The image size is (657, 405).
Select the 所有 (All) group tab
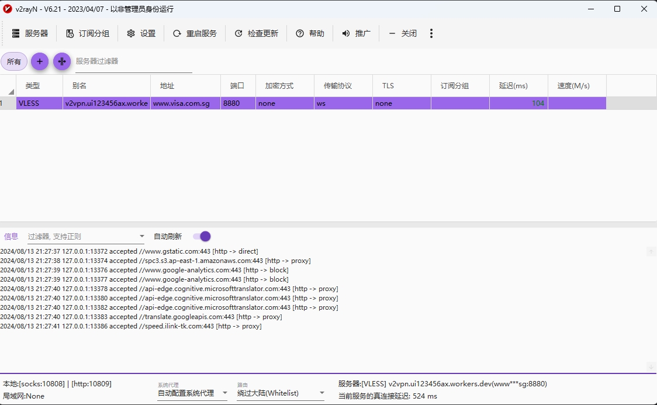(x=14, y=61)
